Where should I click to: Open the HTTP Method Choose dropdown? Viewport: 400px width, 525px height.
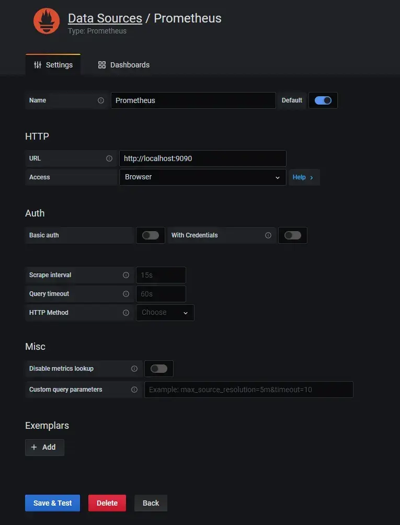coord(165,313)
